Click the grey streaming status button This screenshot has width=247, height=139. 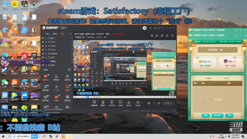(168, 103)
